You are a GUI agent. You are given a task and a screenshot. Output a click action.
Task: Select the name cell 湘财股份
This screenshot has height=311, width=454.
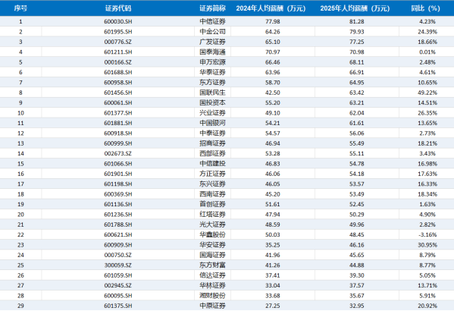(212, 295)
